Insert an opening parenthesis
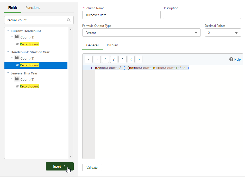 pyautogui.click(x=131, y=60)
